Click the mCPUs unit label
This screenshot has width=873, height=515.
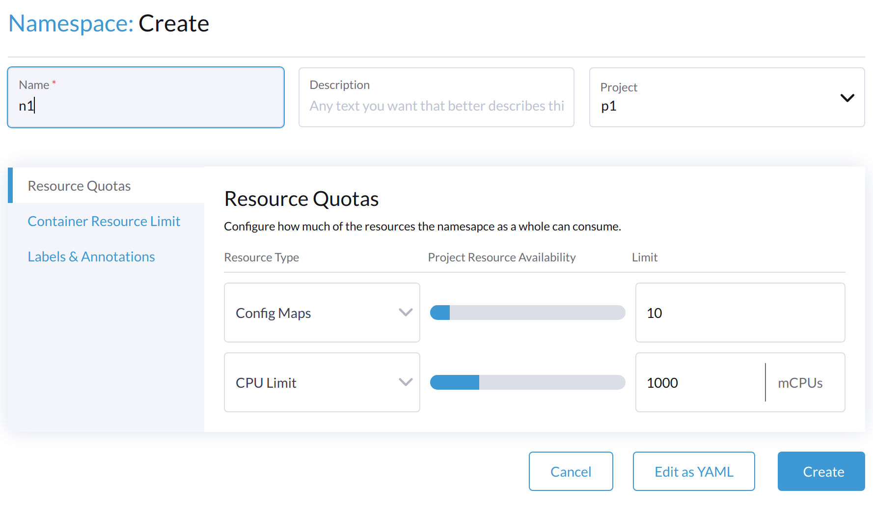click(x=800, y=382)
